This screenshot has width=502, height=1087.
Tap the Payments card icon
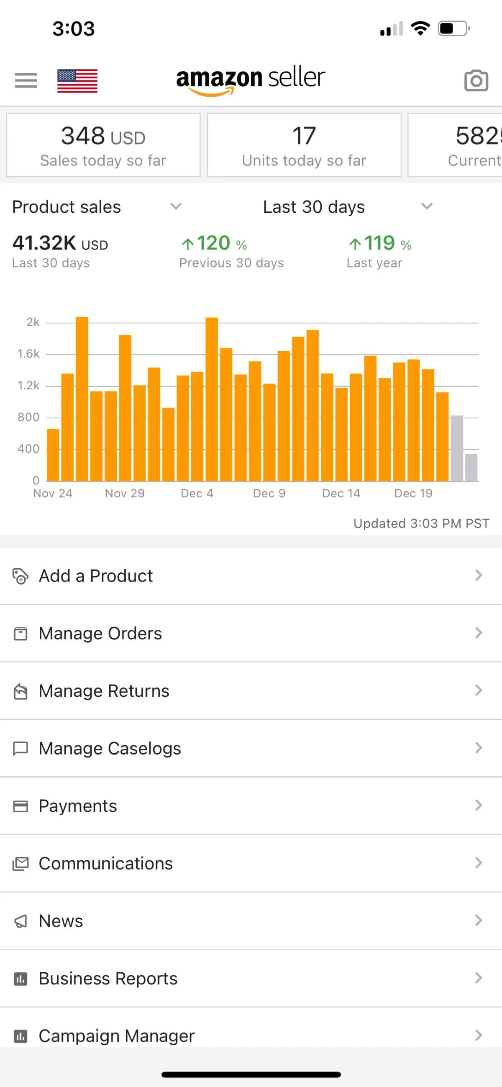coord(20,806)
